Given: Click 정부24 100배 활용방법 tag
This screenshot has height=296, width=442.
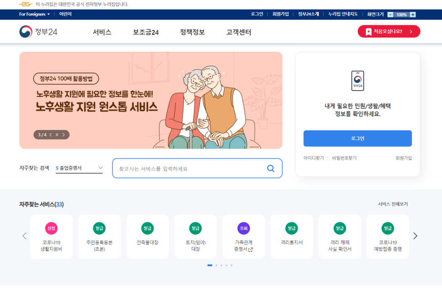Looking at the screenshot, I should pos(66,79).
